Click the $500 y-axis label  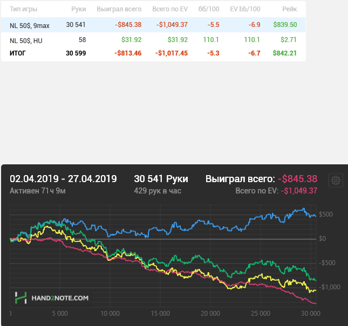[326, 214]
